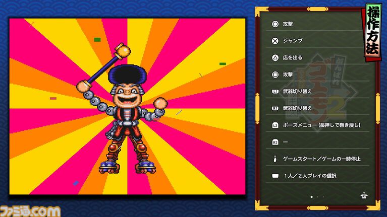Click the touchpad icon beside 1人／2人プレイの選択
This screenshot has height=217, width=387.
pyautogui.click(x=275, y=176)
